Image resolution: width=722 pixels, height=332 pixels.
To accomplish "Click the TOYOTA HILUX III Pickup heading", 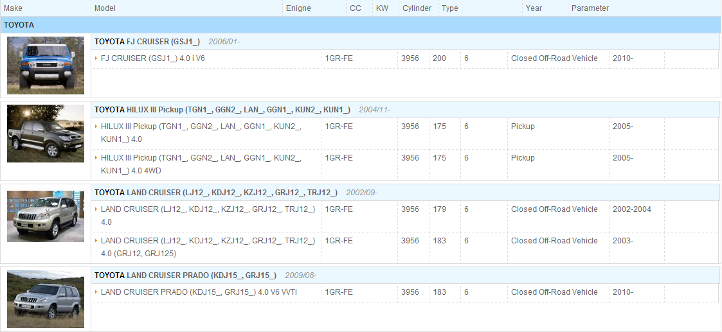I will 222,110.
